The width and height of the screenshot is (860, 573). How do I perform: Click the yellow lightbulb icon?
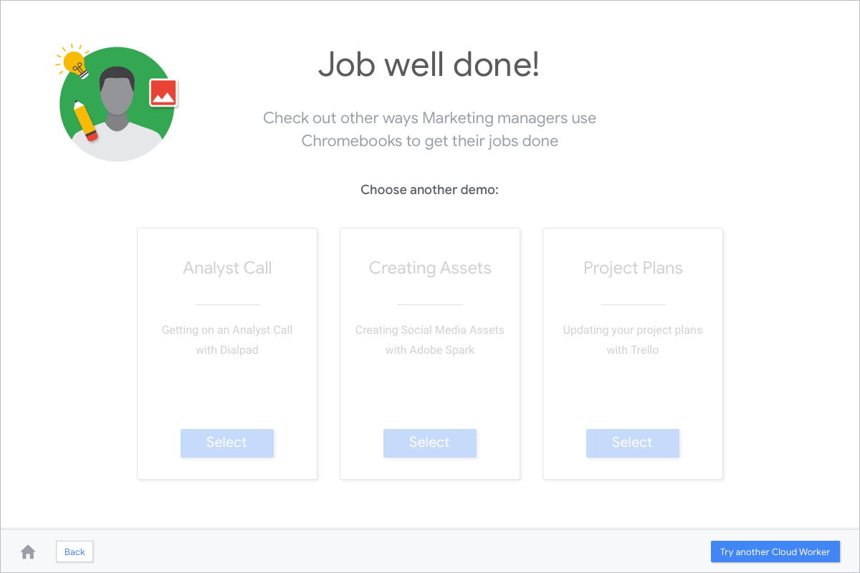point(73,64)
